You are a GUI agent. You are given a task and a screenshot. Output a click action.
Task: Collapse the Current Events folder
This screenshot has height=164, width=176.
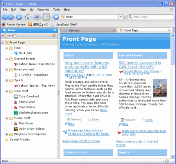click(7, 59)
